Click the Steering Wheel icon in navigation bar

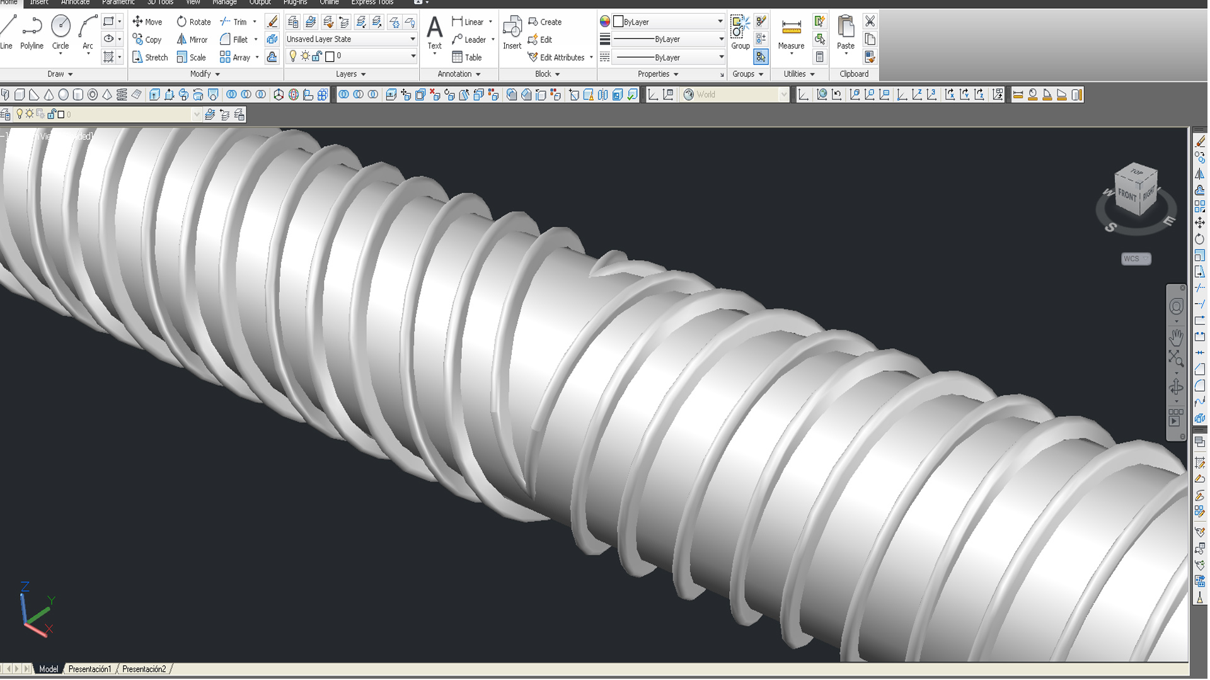click(1176, 307)
